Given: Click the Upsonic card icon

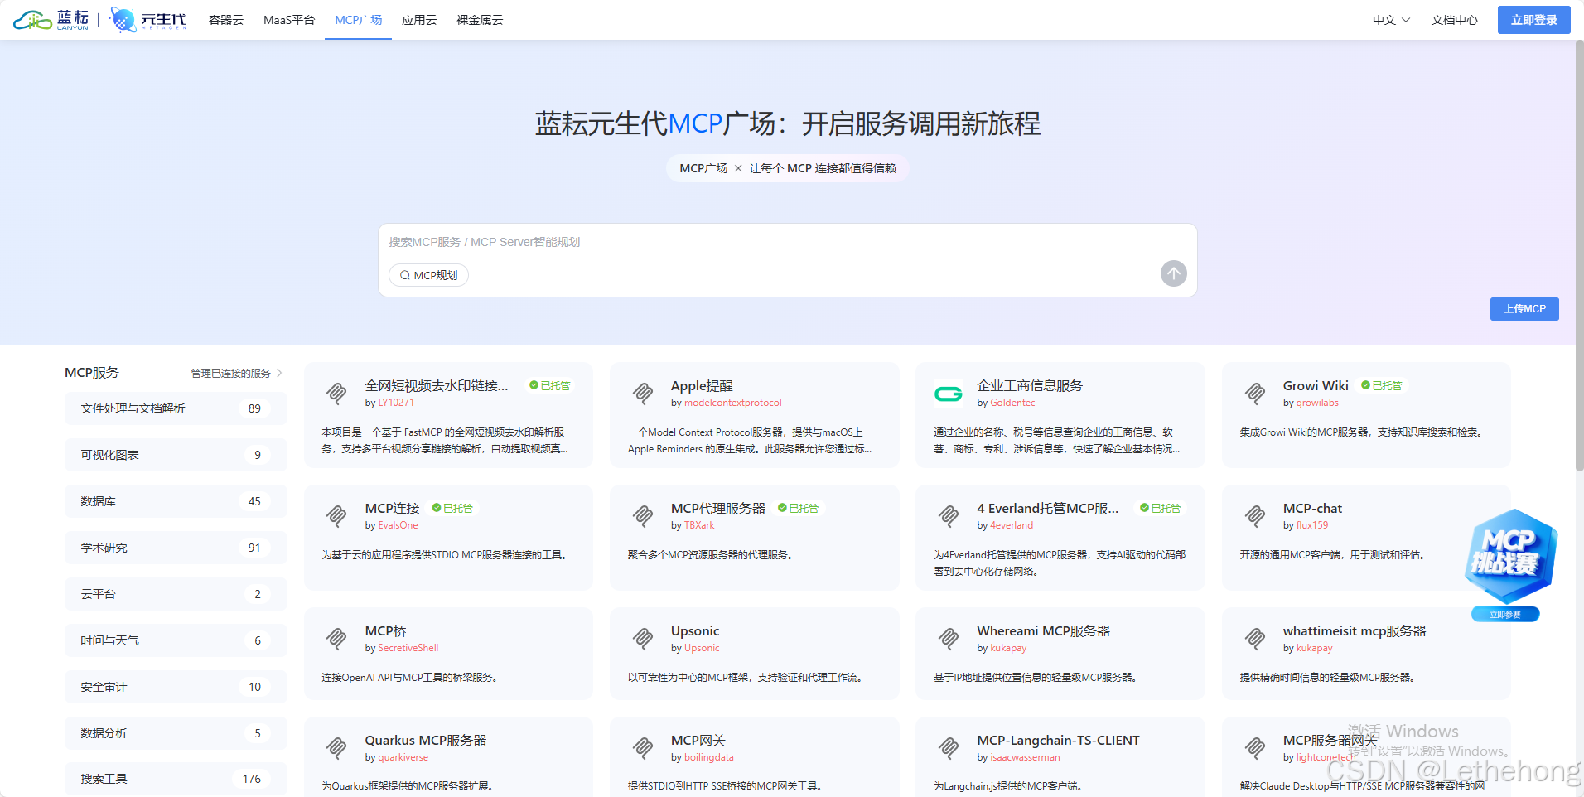Looking at the screenshot, I should point(643,639).
